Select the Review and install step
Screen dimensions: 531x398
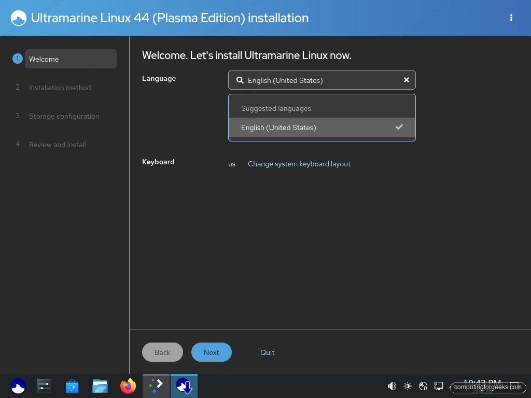coord(57,145)
